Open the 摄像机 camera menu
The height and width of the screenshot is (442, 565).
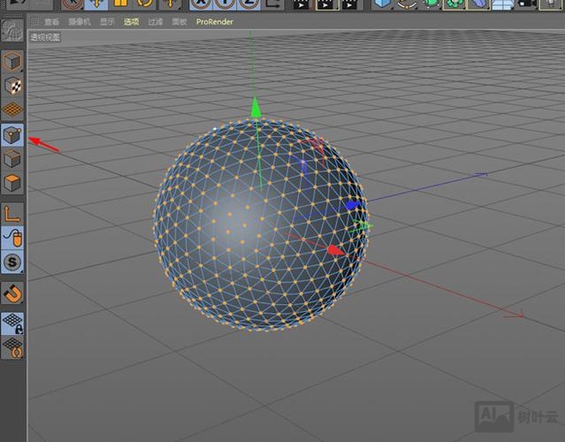(80, 22)
